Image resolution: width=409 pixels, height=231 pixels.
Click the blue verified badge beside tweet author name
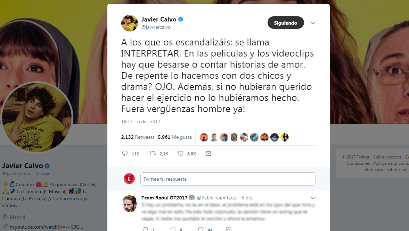click(180, 19)
